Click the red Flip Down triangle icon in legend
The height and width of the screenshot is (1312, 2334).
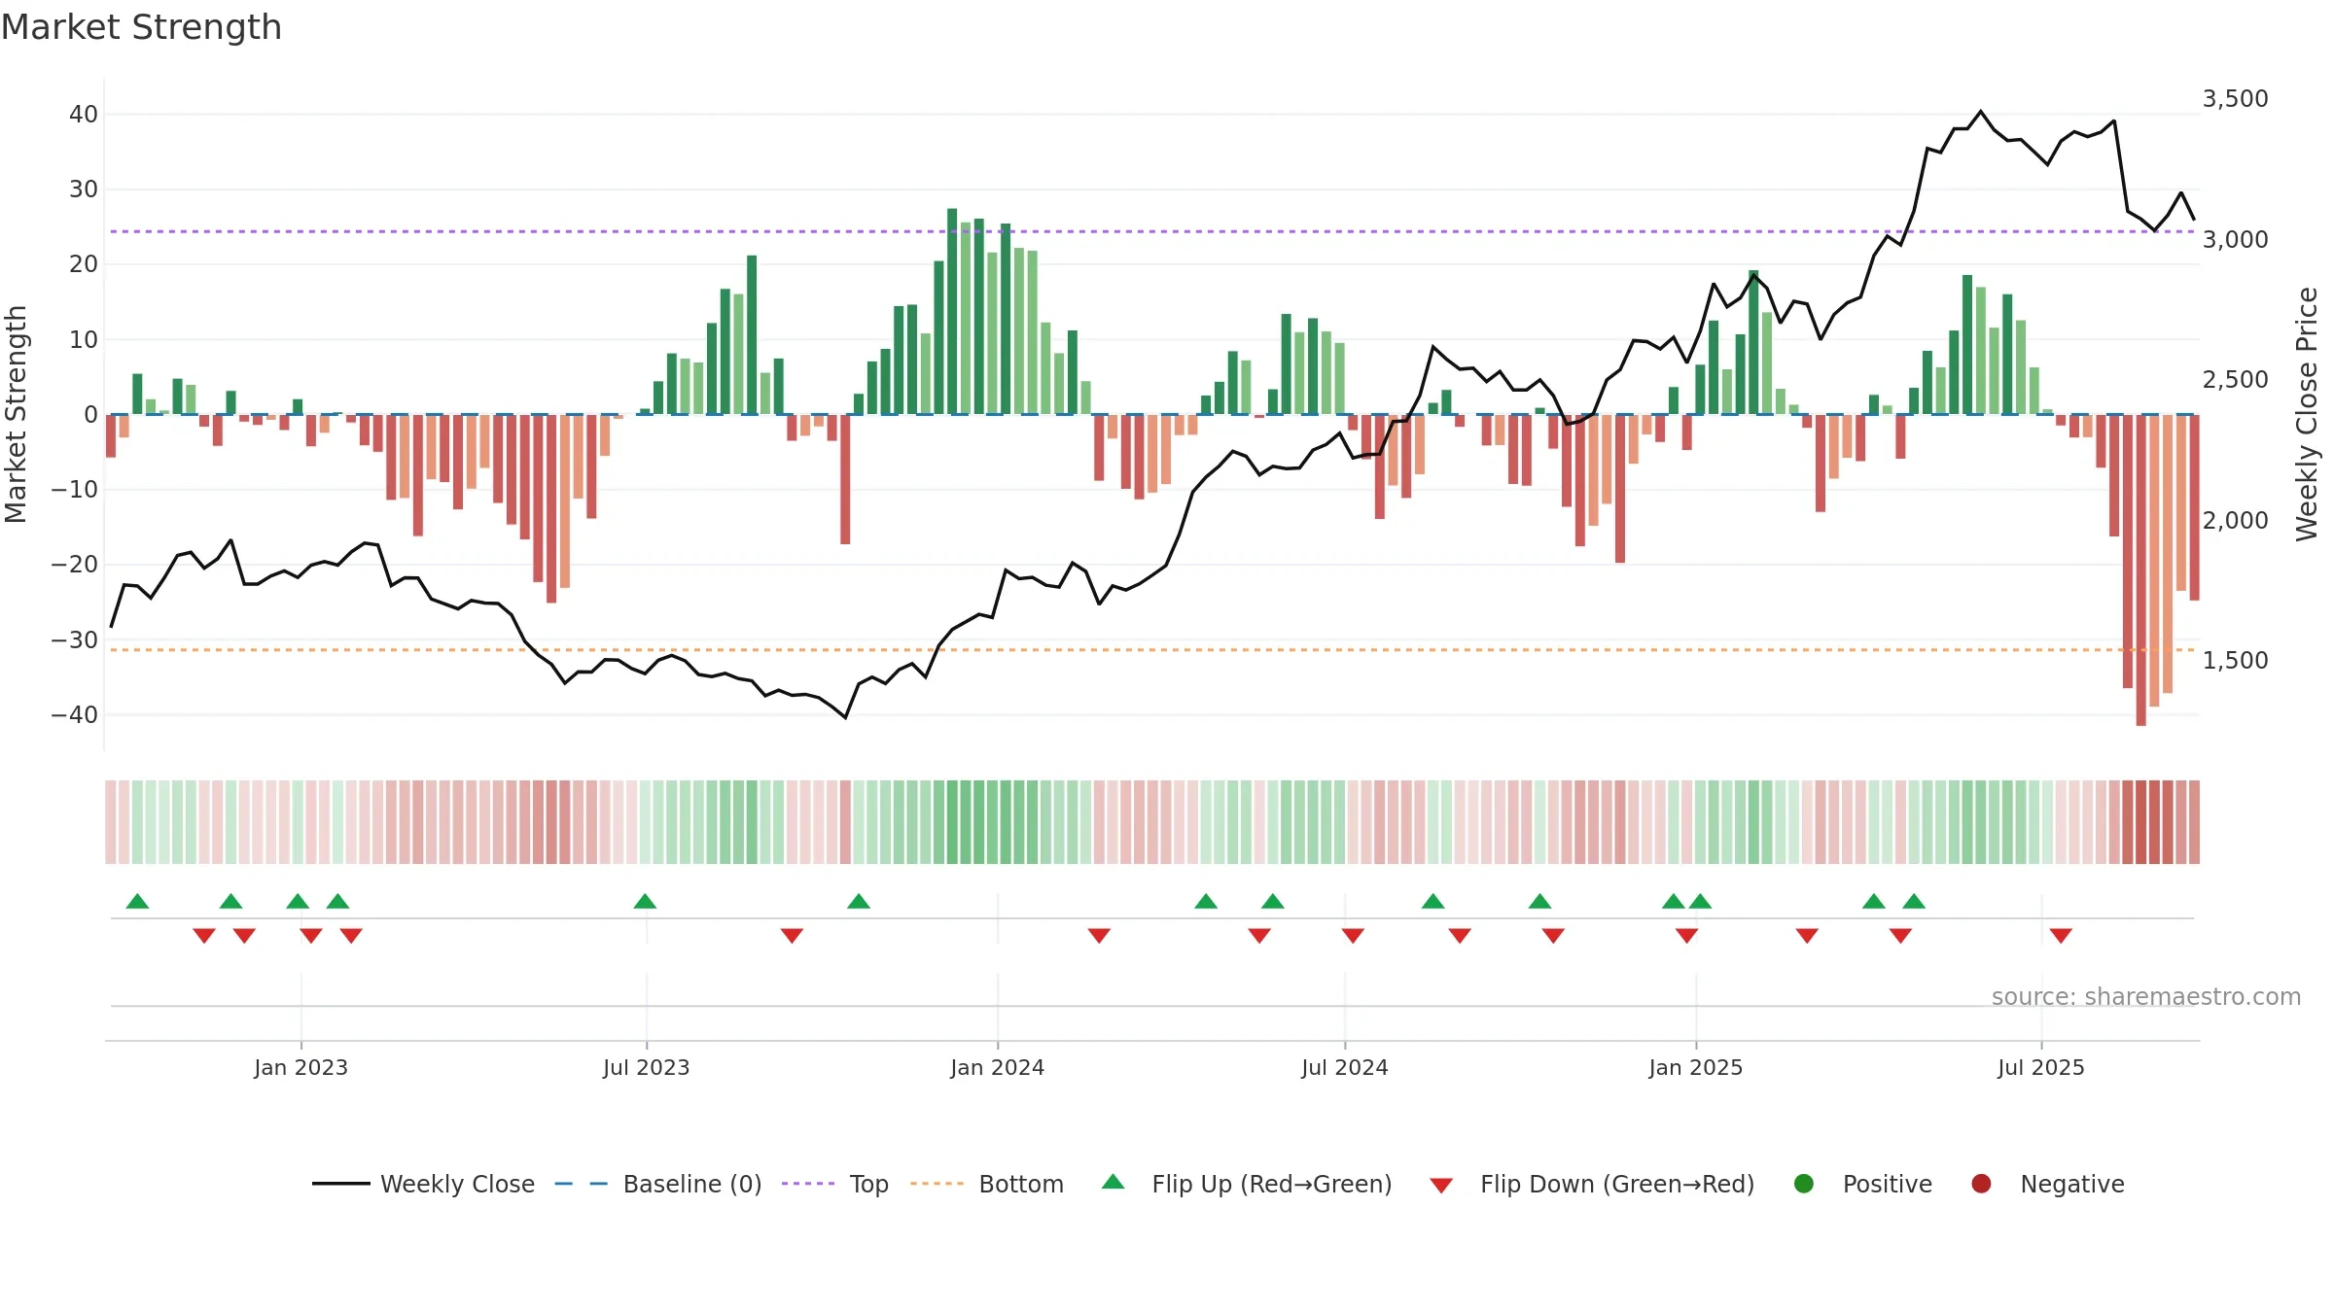pos(1441,1186)
